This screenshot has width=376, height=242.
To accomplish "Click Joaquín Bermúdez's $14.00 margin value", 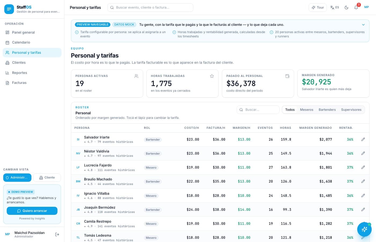I will tap(244, 209).
